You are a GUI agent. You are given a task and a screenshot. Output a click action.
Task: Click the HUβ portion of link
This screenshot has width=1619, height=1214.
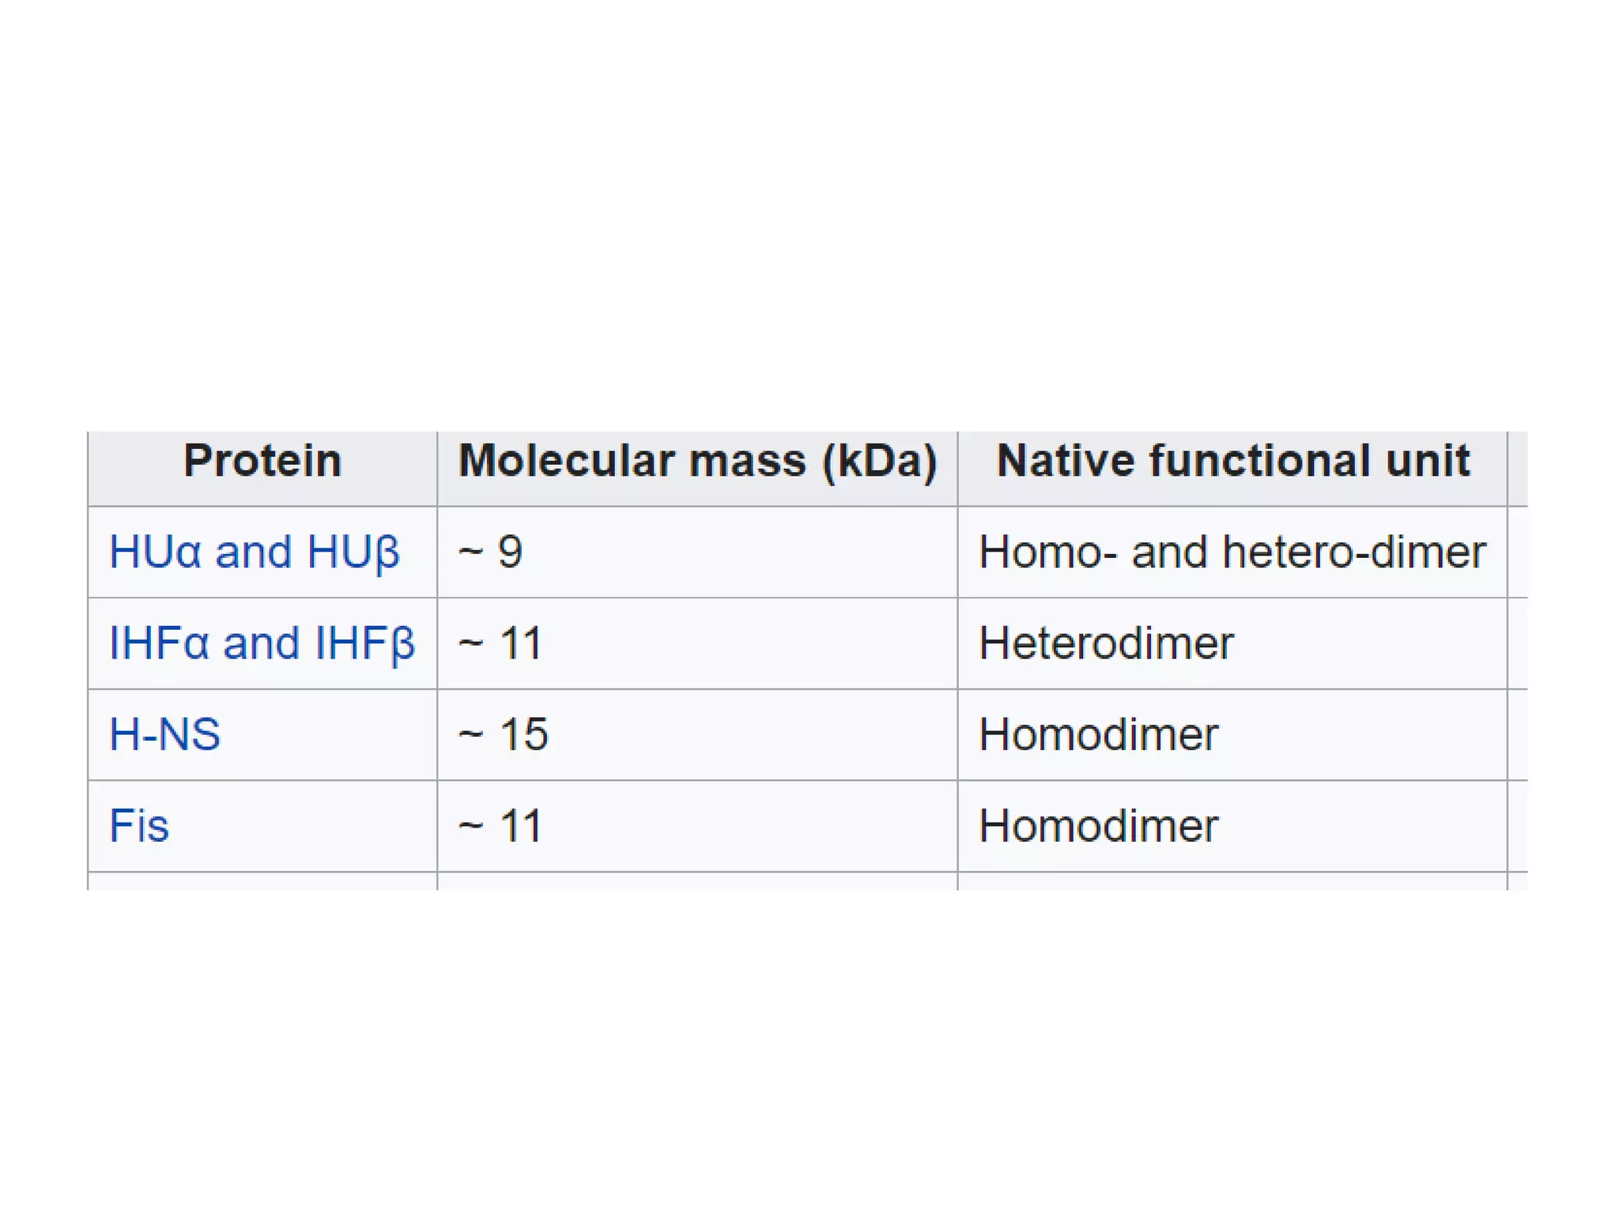click(353, 552)
